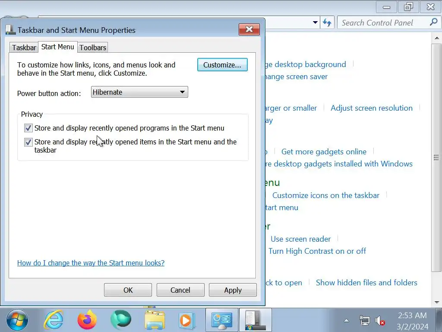
Task: Click the dialog title bar icon
Action: pos(10,30)
